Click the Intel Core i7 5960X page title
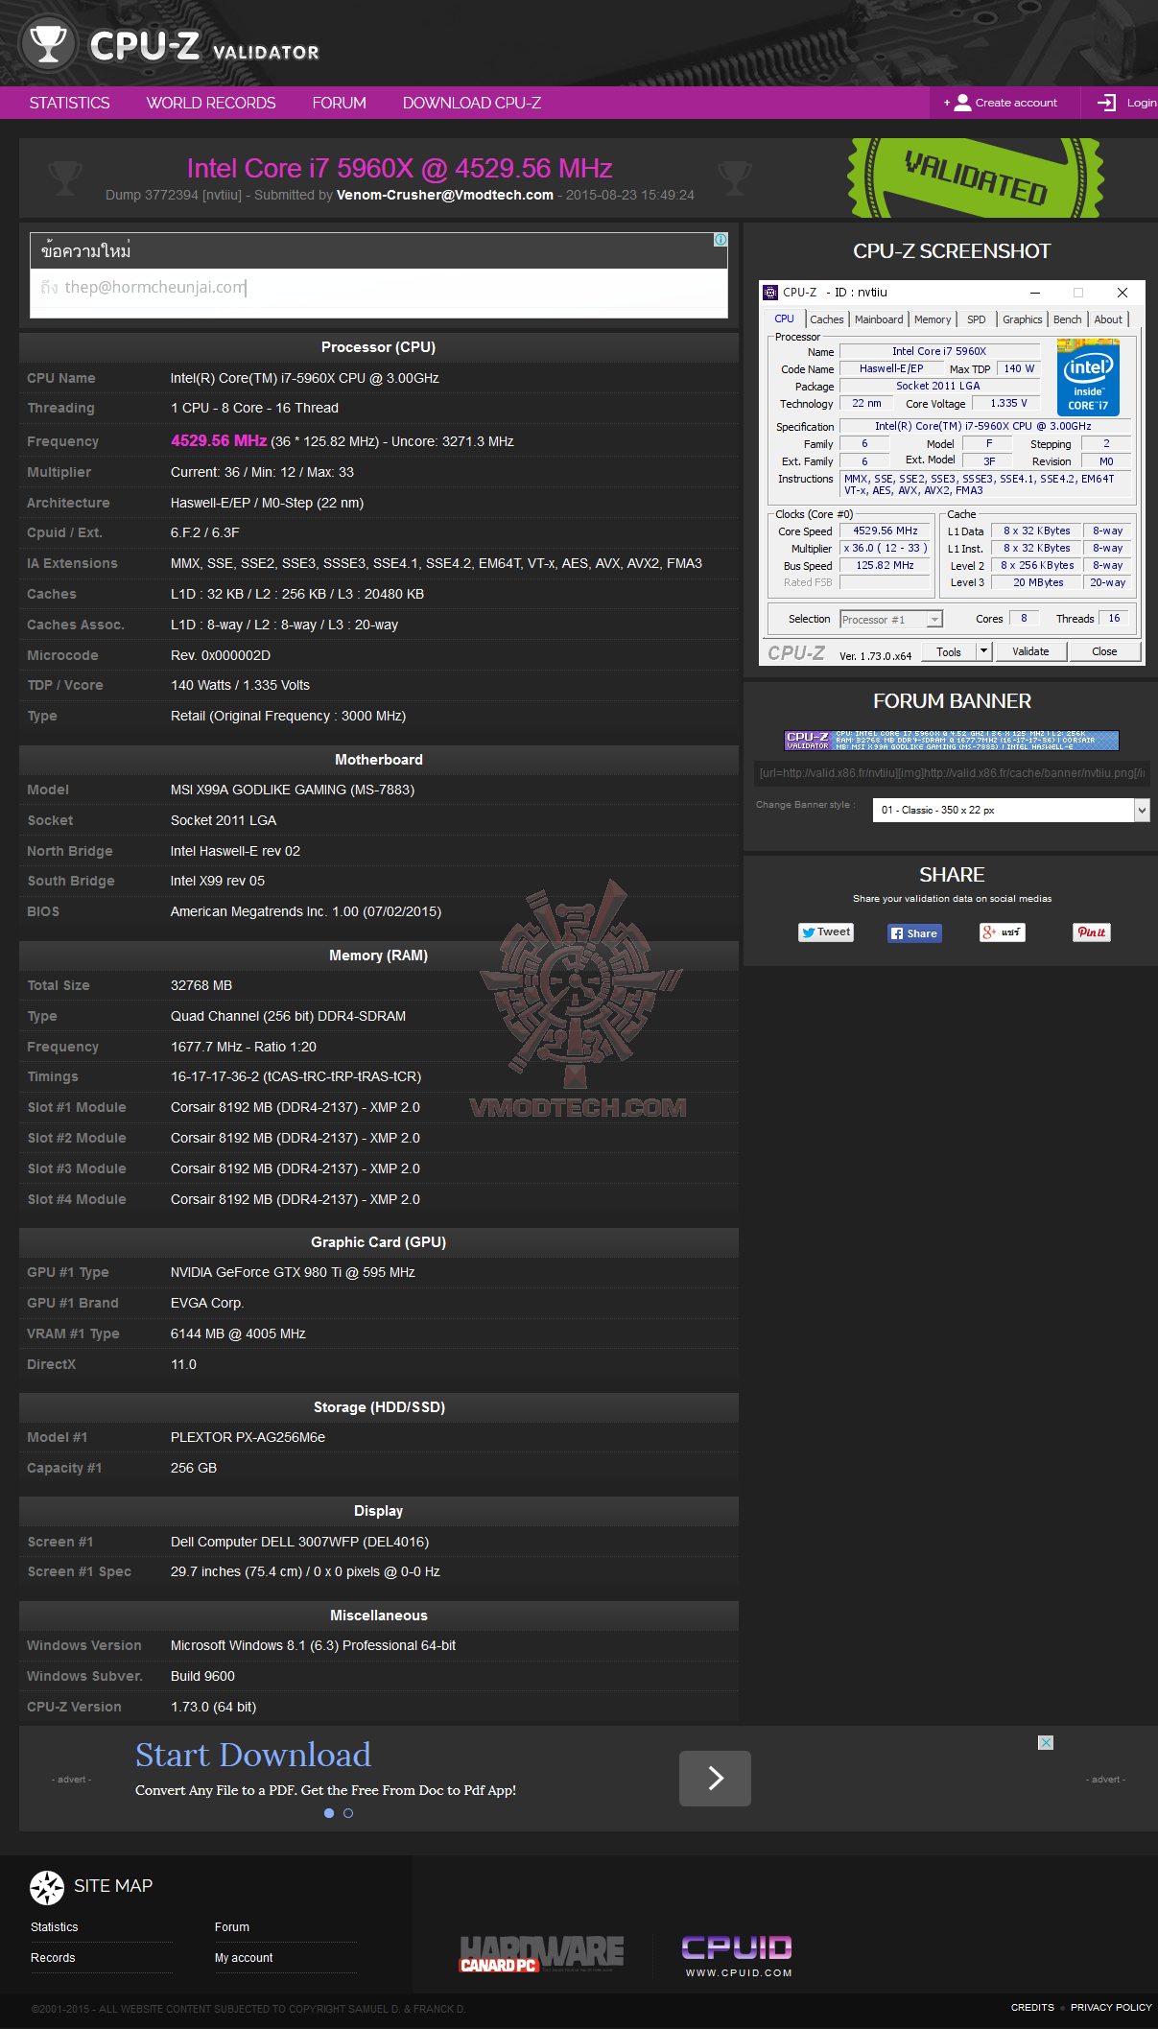Viewport: 1158px width, 2029px height. point(399,169)
